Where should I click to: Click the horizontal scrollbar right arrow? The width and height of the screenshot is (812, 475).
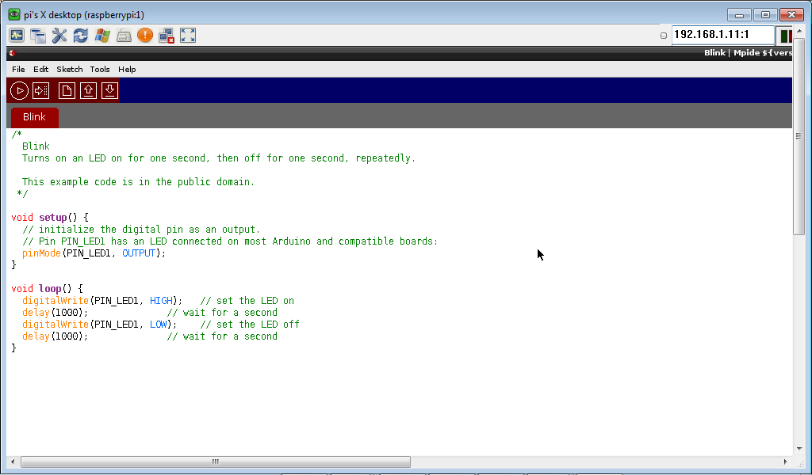click(x=786, y=462)
